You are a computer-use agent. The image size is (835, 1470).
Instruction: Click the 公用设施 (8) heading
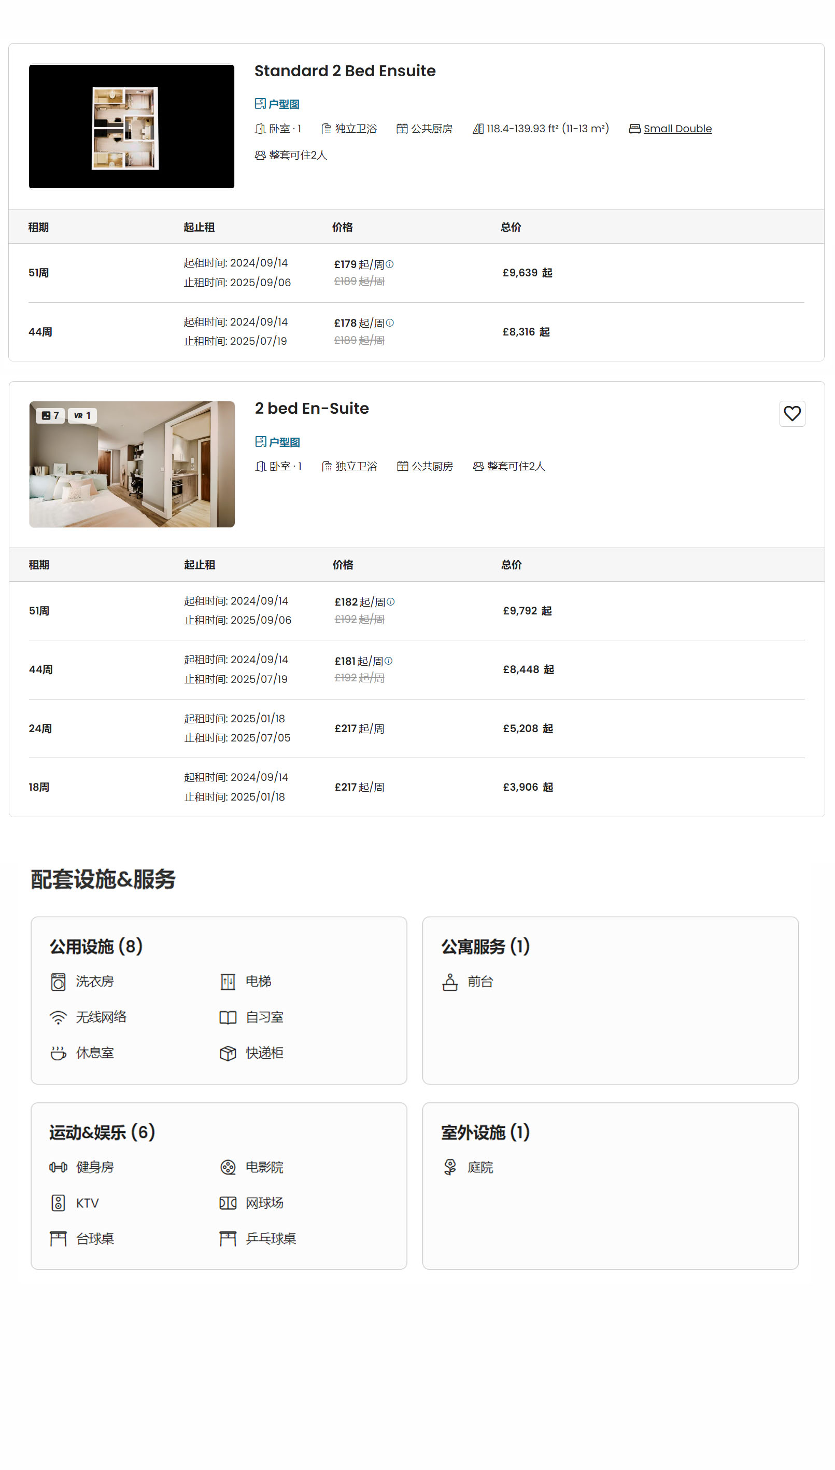tap(96, 946)
